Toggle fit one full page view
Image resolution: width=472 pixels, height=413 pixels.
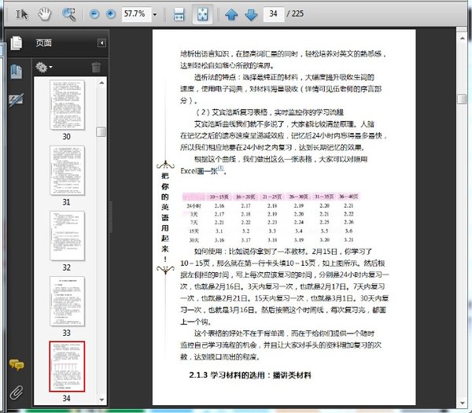201,15
